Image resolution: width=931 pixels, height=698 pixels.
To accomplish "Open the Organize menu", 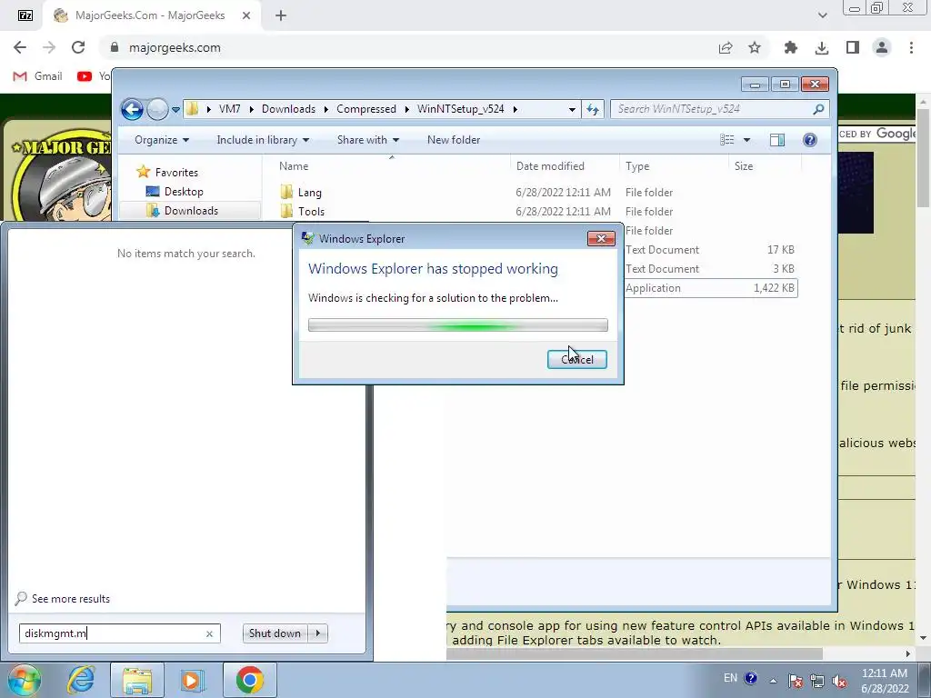I will [x=162, y=140].
